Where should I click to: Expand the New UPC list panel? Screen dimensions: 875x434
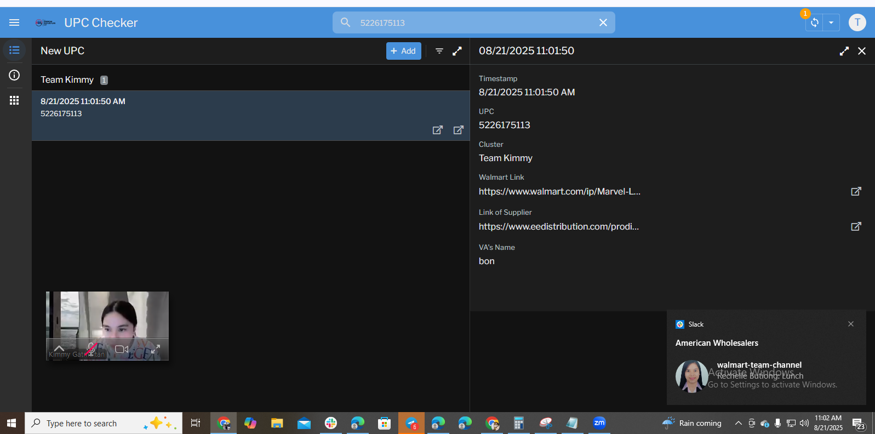457,51
